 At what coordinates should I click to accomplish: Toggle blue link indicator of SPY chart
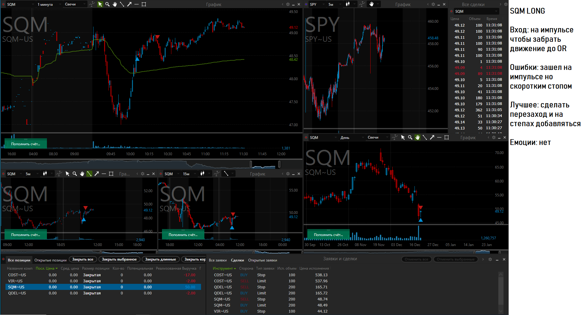coord(306,4)
